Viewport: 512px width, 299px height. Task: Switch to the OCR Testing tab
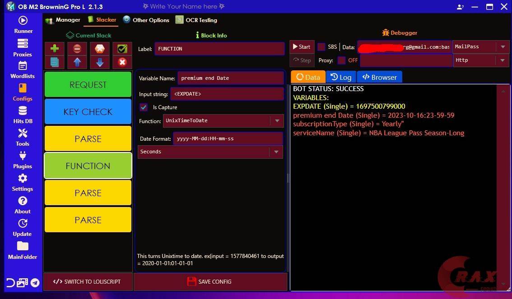click(x=196, y=20)
